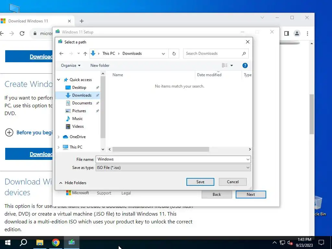Viewport: 332px width, 249px height.
Task: Go back in Chrome browser
Action: pyautogui.click(x=2, y=33)
